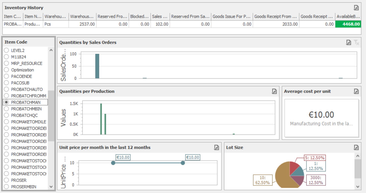This screenshot has height=193, width=366.
Task: Select the Optimization item code option
Action: coord(6,70)
